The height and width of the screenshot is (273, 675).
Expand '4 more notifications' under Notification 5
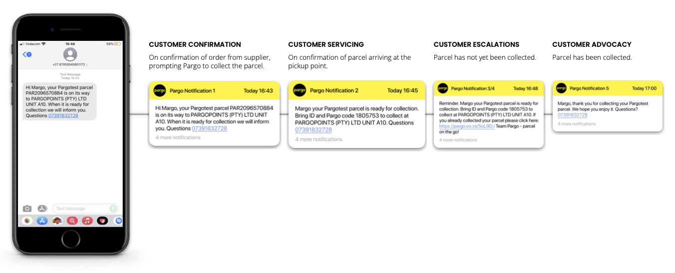click(x=577, y=124)
